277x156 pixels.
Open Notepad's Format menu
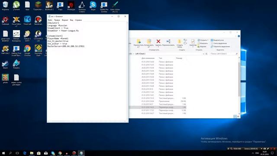pos(65,20)
